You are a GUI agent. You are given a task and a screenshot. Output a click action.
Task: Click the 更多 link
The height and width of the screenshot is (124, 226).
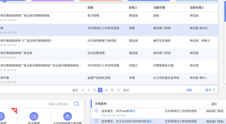pos(208,90)
